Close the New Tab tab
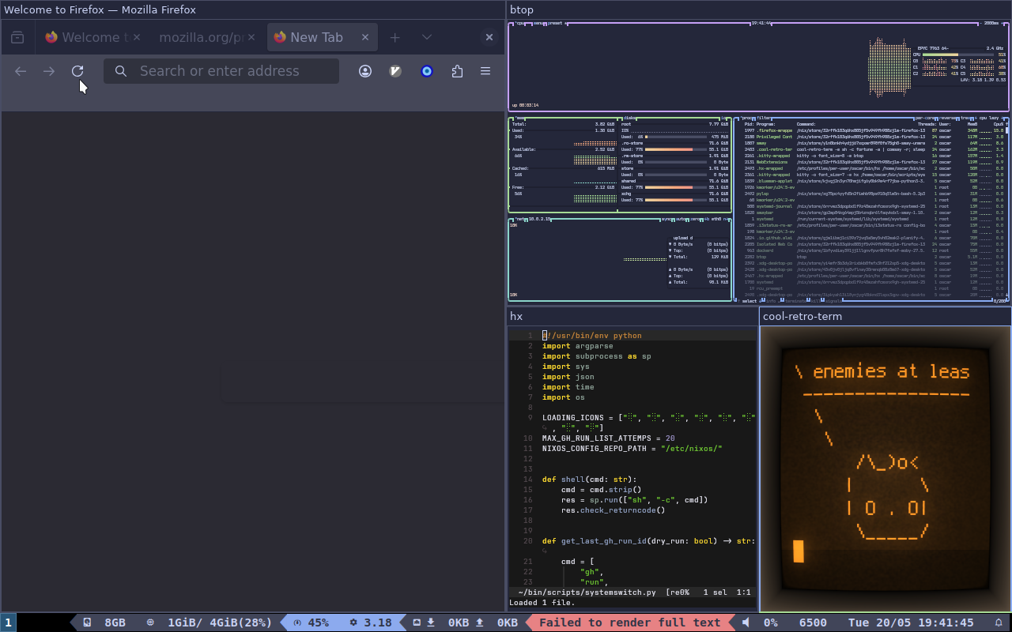Viewport: 1012px width, 632px height. click(366, 37)
